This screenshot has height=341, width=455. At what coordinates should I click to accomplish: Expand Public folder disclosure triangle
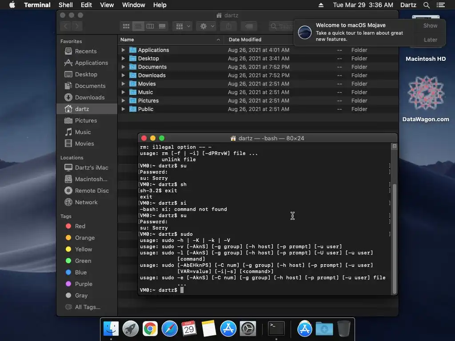pyautogui.click(x=124, y=109)
